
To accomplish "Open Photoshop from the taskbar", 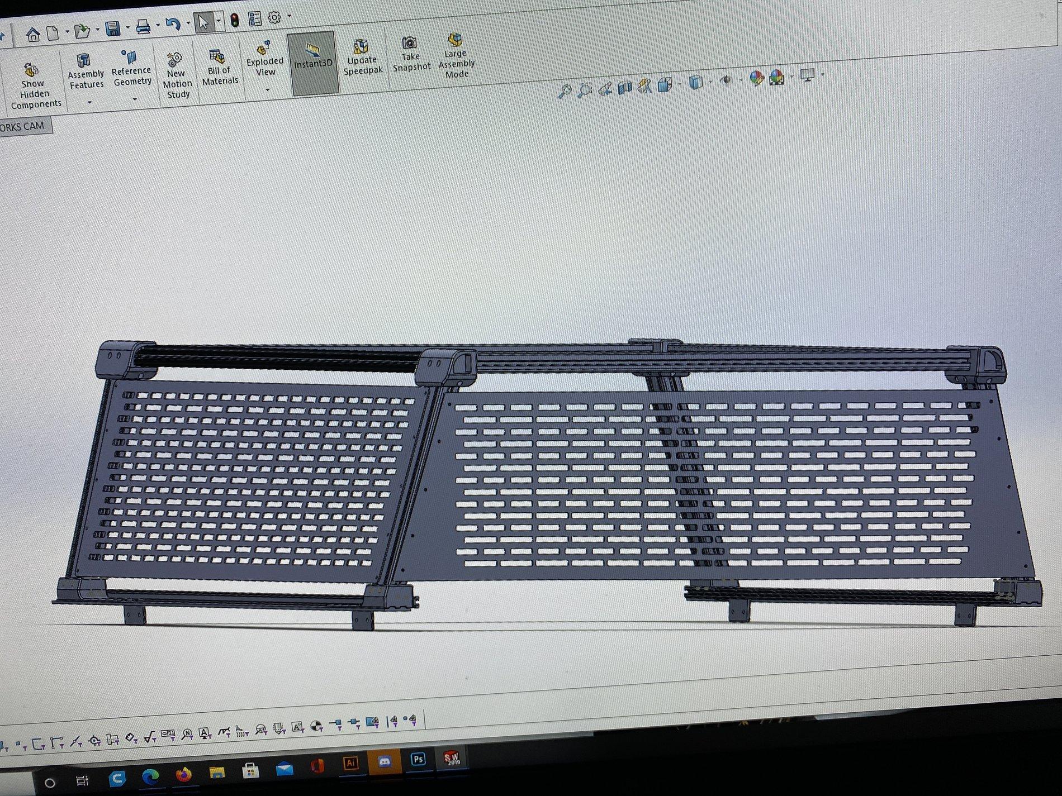I will pyautogui.click(x=418, y=759).
